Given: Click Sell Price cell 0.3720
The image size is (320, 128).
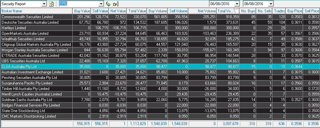Looking at the screenshot, I should point(312,89).
